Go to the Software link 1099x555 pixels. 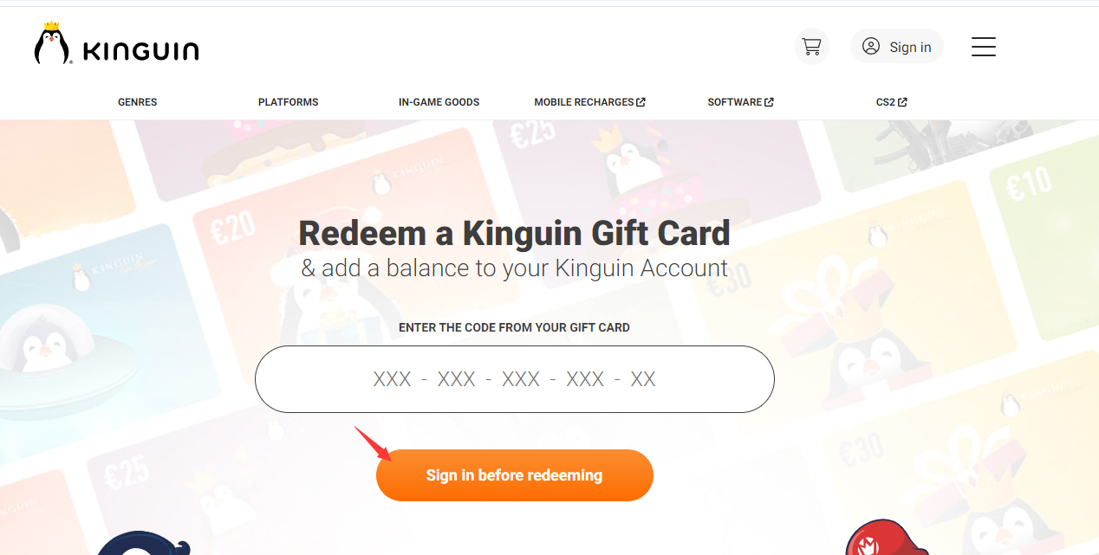[x=734, y=102]
